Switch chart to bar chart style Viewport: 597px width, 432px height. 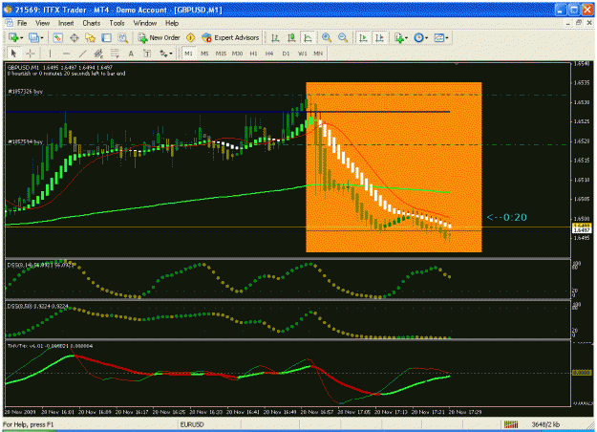click(x=275, y=37)
